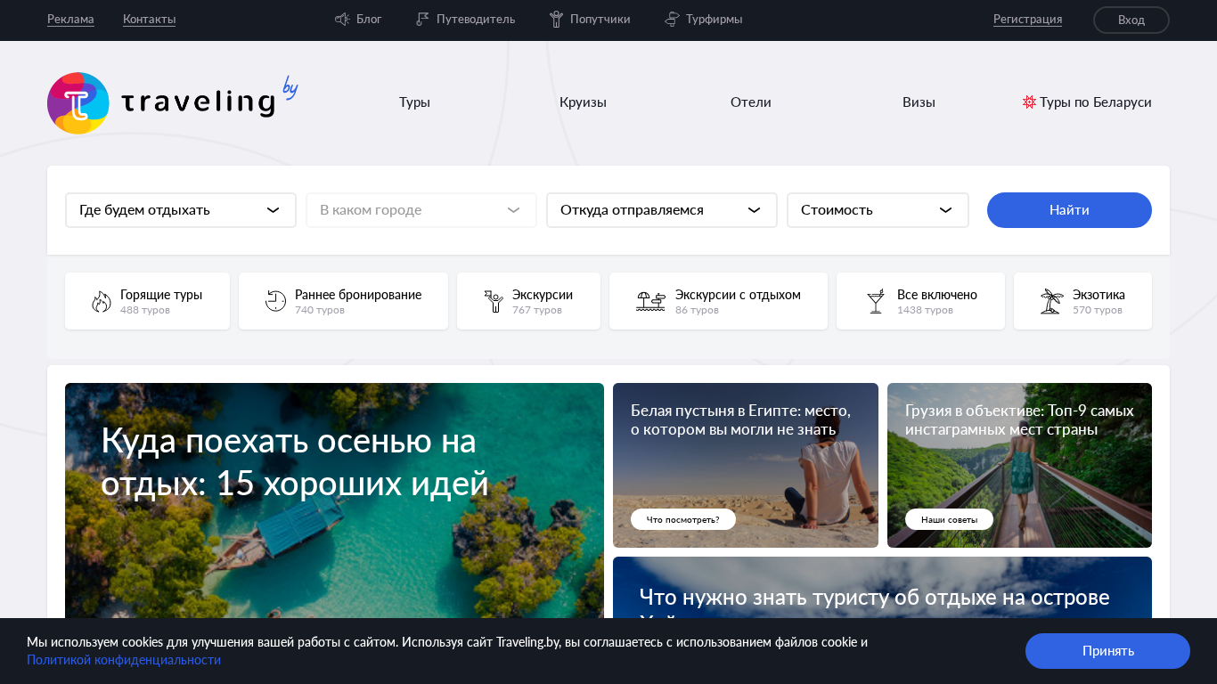The width and height of the screenshot is (1217, 684).
Task: Open the Реклама link
Action: [70, 19]
